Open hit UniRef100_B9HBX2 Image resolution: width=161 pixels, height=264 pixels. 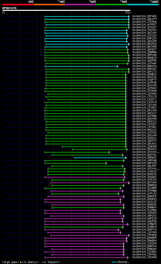(144, 75)
